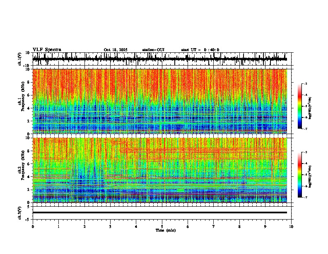Click the "6" tick on the Time axis
The width and height of the screenshot is (328, 254).
point(188,227)
